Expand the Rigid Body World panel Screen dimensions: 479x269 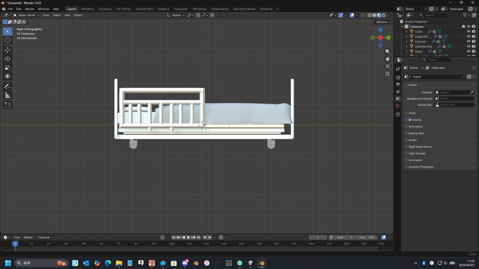pos(420,147)
